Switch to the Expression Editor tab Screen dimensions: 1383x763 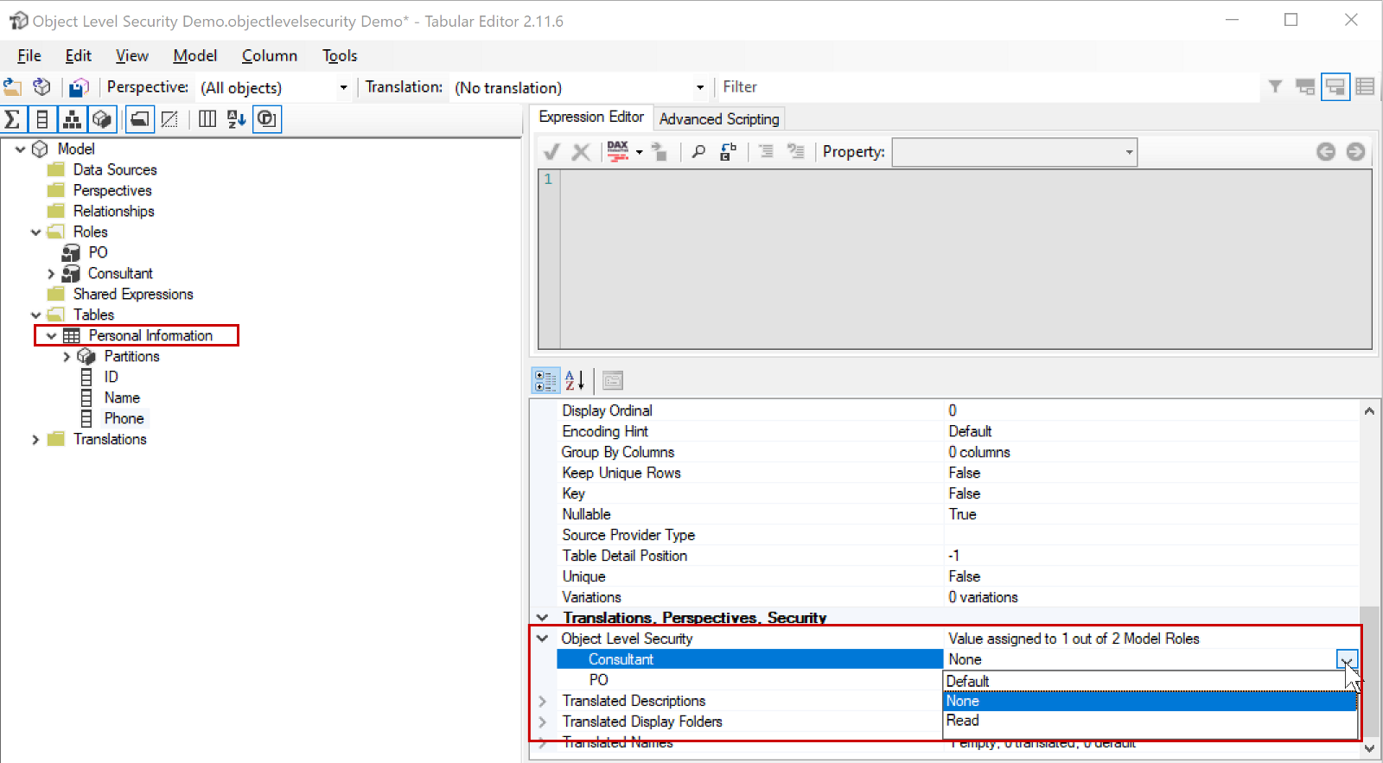[591, 117]
